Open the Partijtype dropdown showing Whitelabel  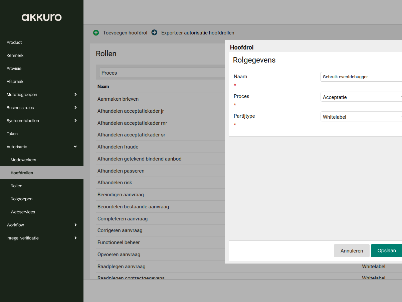361,117
